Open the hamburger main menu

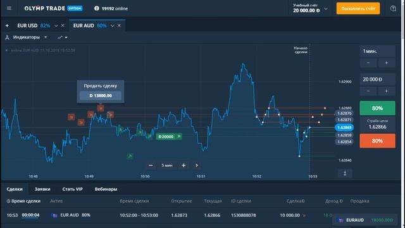tap(9, 8)
